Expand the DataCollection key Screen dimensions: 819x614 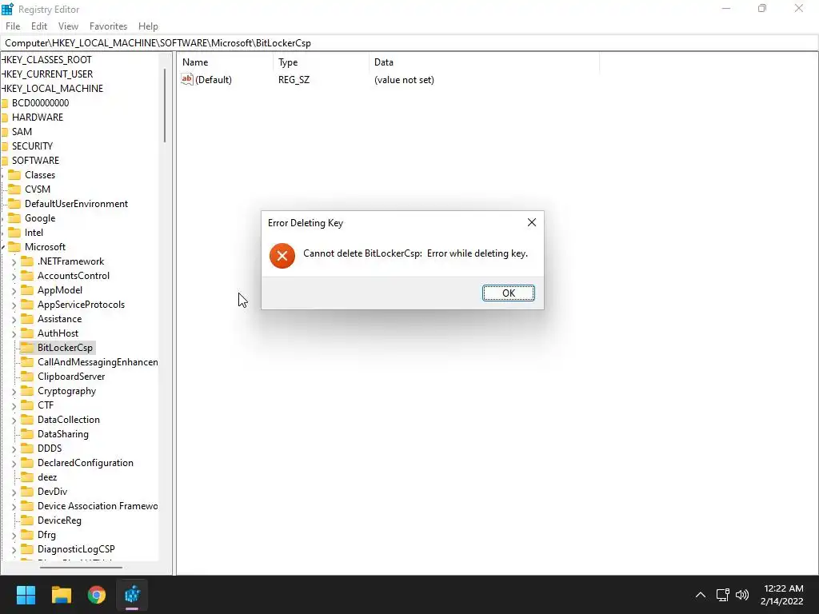pos(14,420)
